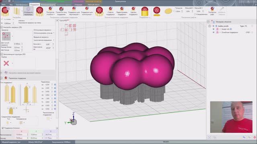Click the second large red sphere supports icon
Image resolution: width=257 pixels, height=144 pixels.
[x=40, y=12]
